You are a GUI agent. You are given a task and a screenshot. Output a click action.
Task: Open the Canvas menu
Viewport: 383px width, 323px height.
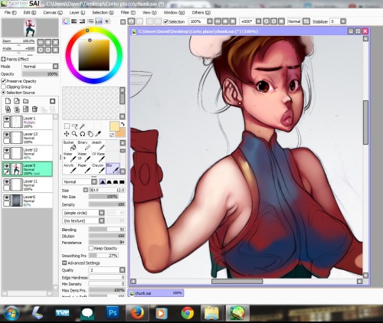53,12
